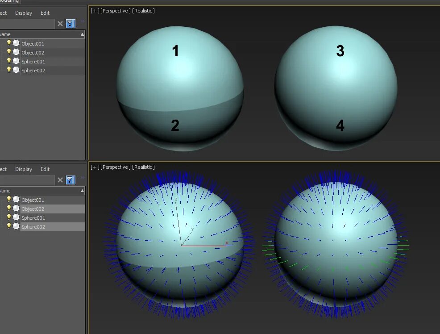
Task: Open [Realistic] menu in viewport showing blue normals
Action: pyautogui.click(x=143, y=167)
